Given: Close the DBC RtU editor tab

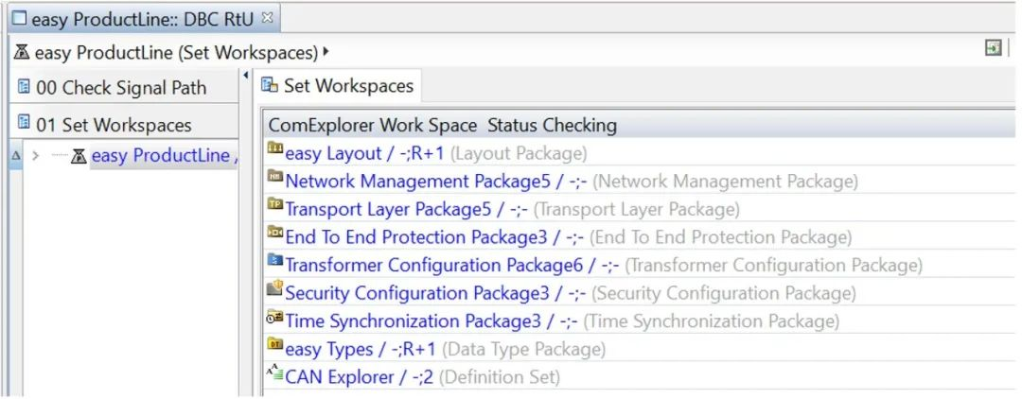Looking at the screenshot, I should (x=266, y=18).
